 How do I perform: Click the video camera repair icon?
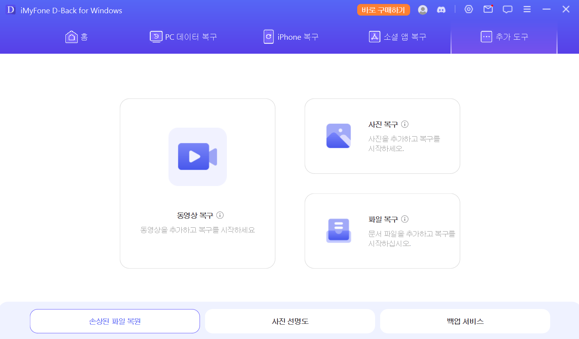(x=198, y=157)
